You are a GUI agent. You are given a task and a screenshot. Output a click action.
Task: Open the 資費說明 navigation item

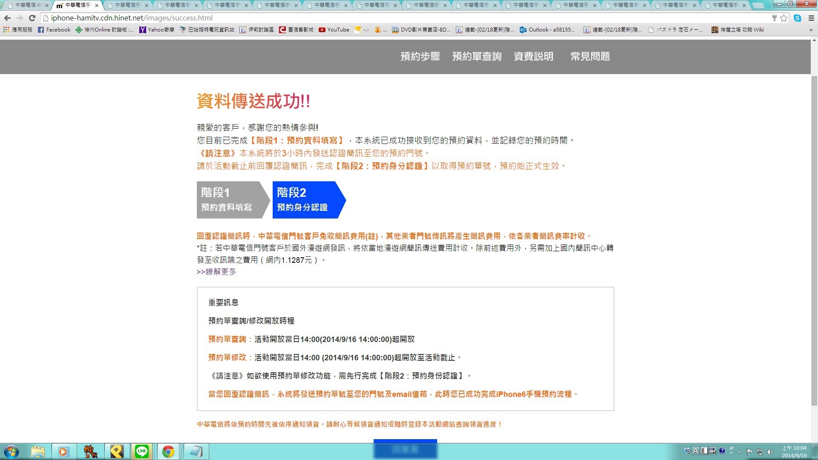coord(533,57)
